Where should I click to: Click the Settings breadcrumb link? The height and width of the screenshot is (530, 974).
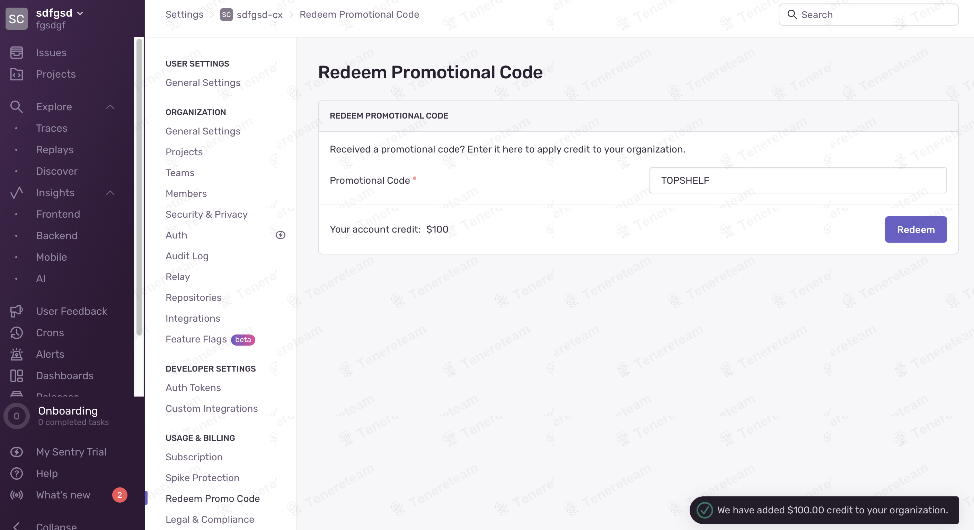tap(184, 14)
